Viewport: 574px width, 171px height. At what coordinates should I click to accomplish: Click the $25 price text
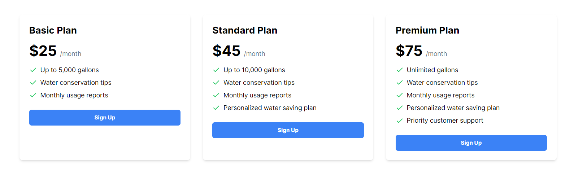coord(43,51)
